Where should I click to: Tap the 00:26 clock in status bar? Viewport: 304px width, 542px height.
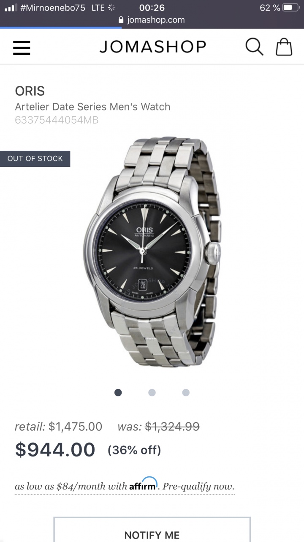(x=152, y=8)
